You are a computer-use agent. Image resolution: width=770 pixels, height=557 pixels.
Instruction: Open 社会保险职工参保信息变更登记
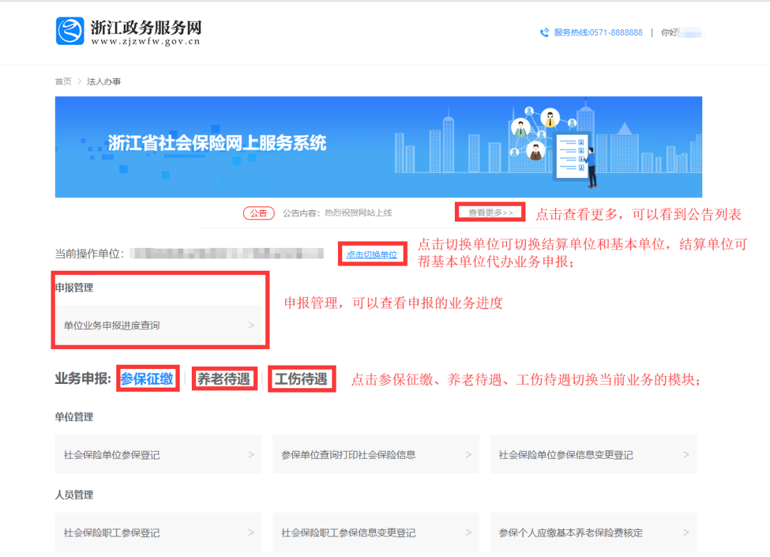(x=376, y=533)
